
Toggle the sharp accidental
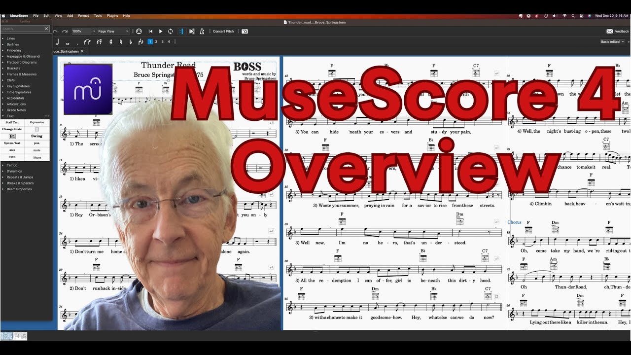(110, 42)
